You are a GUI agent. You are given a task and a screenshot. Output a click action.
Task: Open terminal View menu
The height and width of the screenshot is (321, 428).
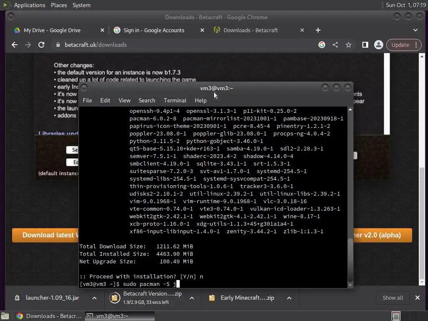pyautogui.click(x=125, y=100)
